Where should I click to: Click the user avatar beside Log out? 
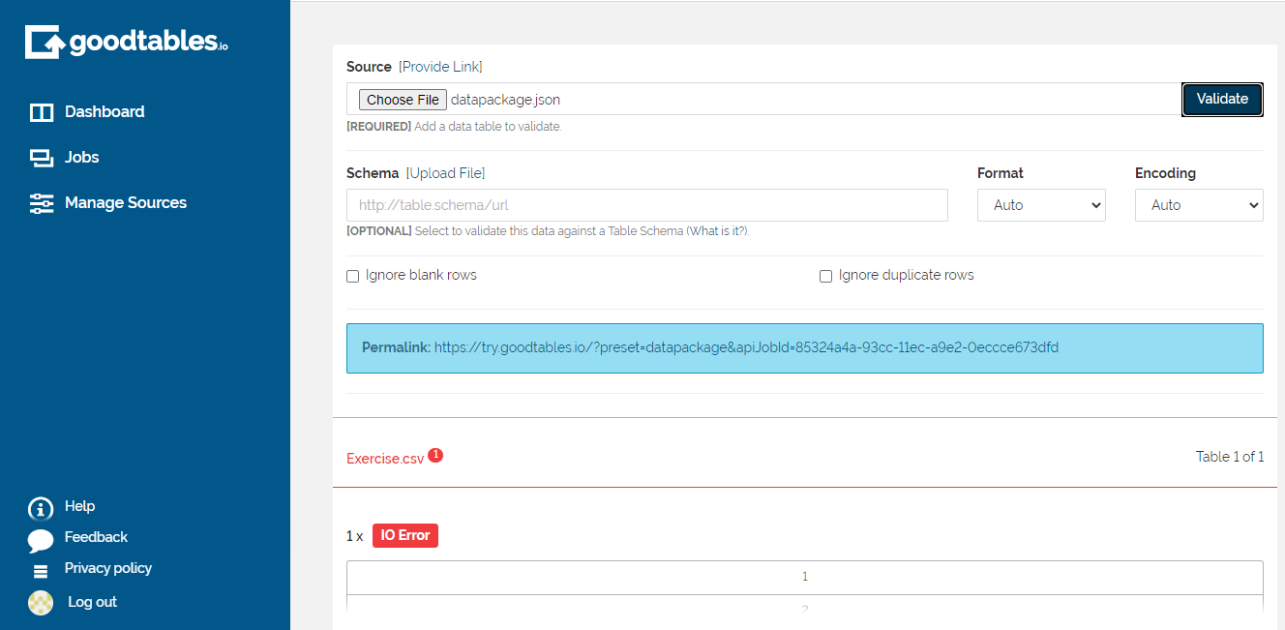[x=41, y=603]
